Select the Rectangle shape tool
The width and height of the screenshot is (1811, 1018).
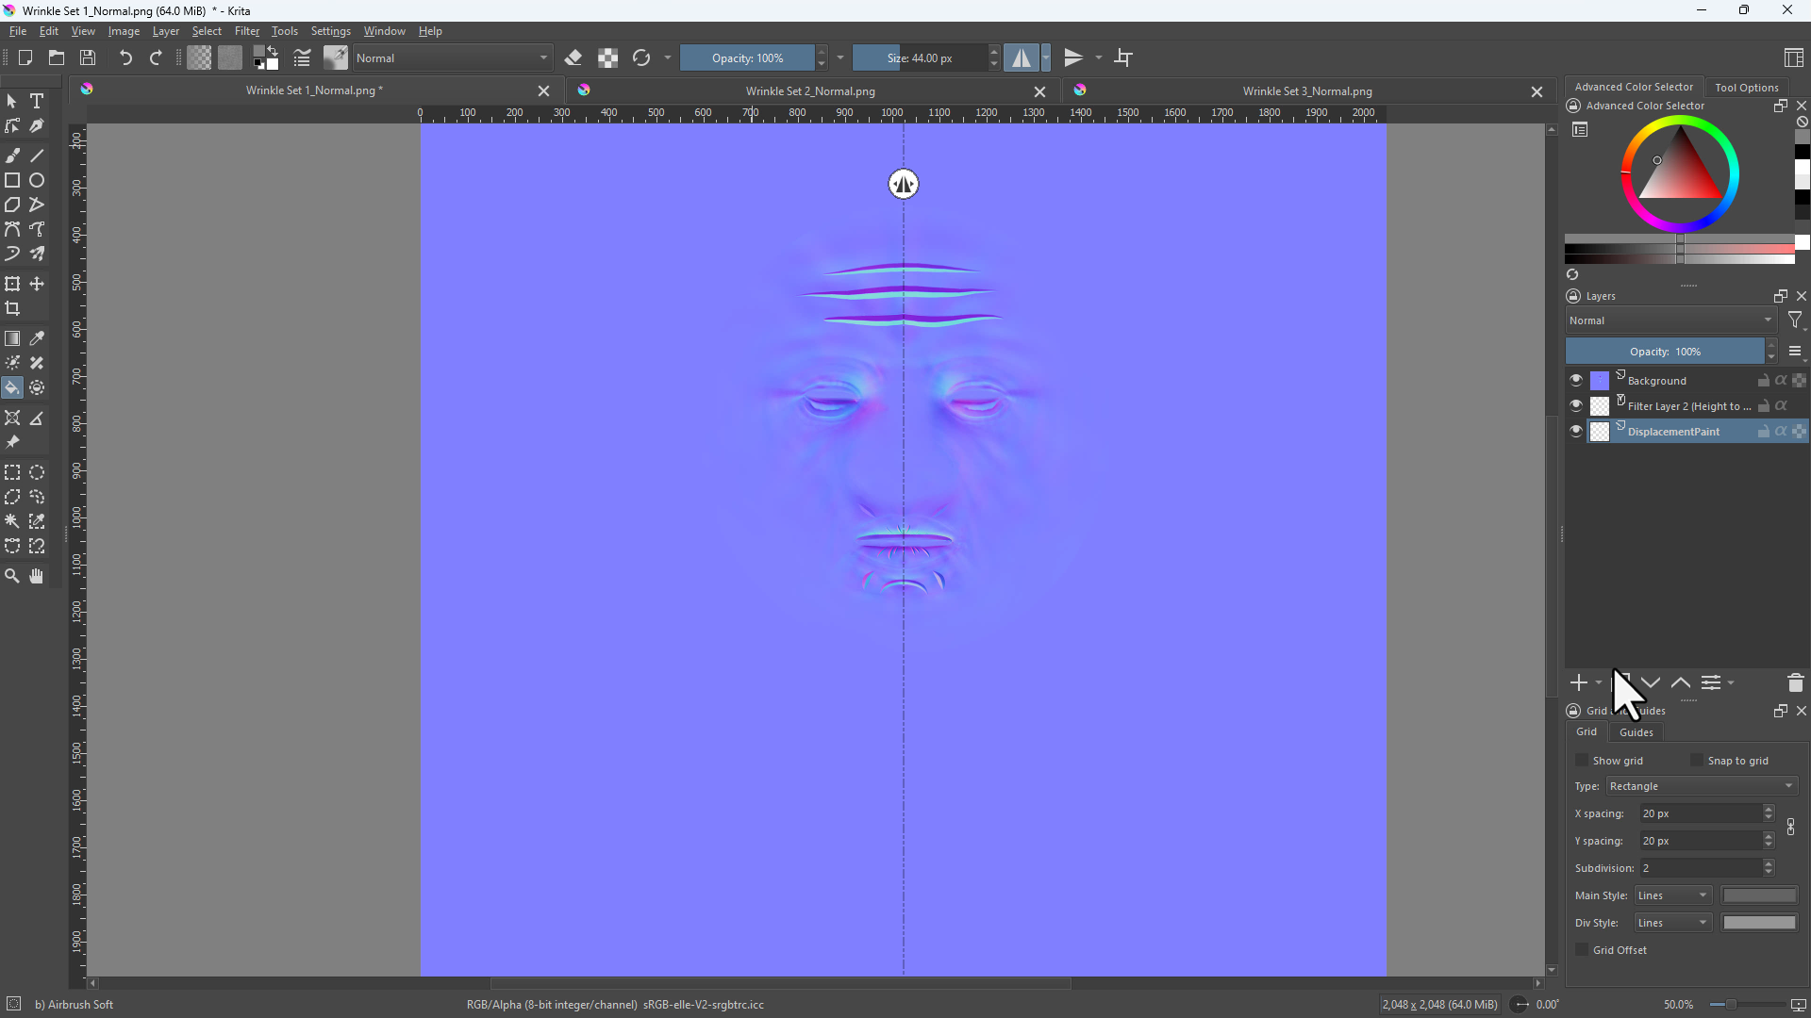pos(12,180)
